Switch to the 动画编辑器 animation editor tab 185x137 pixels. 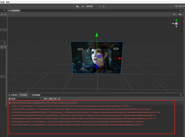click(35, 95)
